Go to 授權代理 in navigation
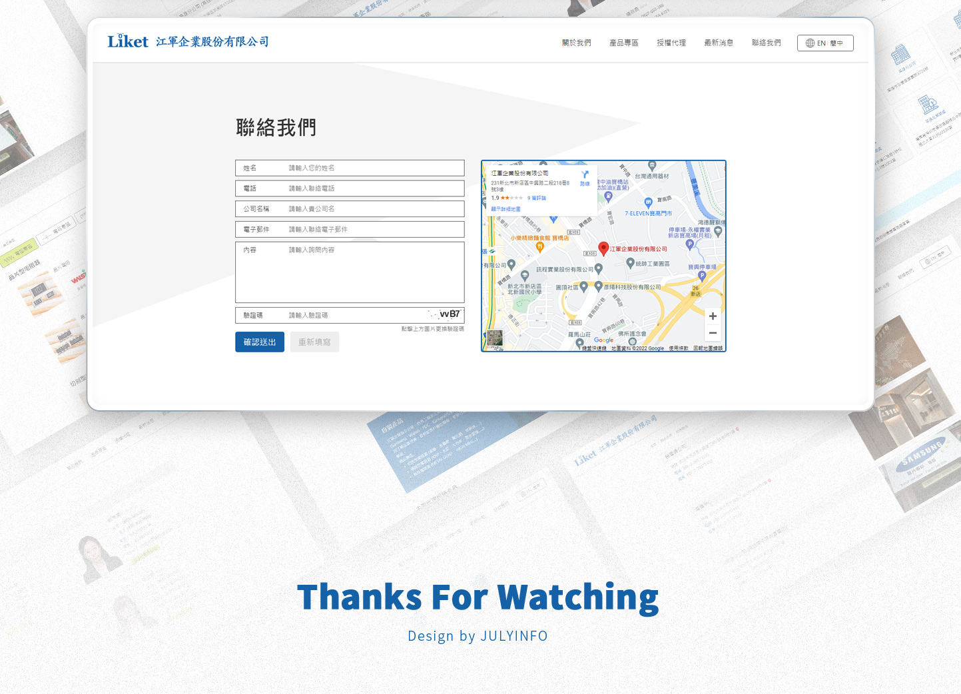Viewport: 961px width, 694px height. point(671,43)
